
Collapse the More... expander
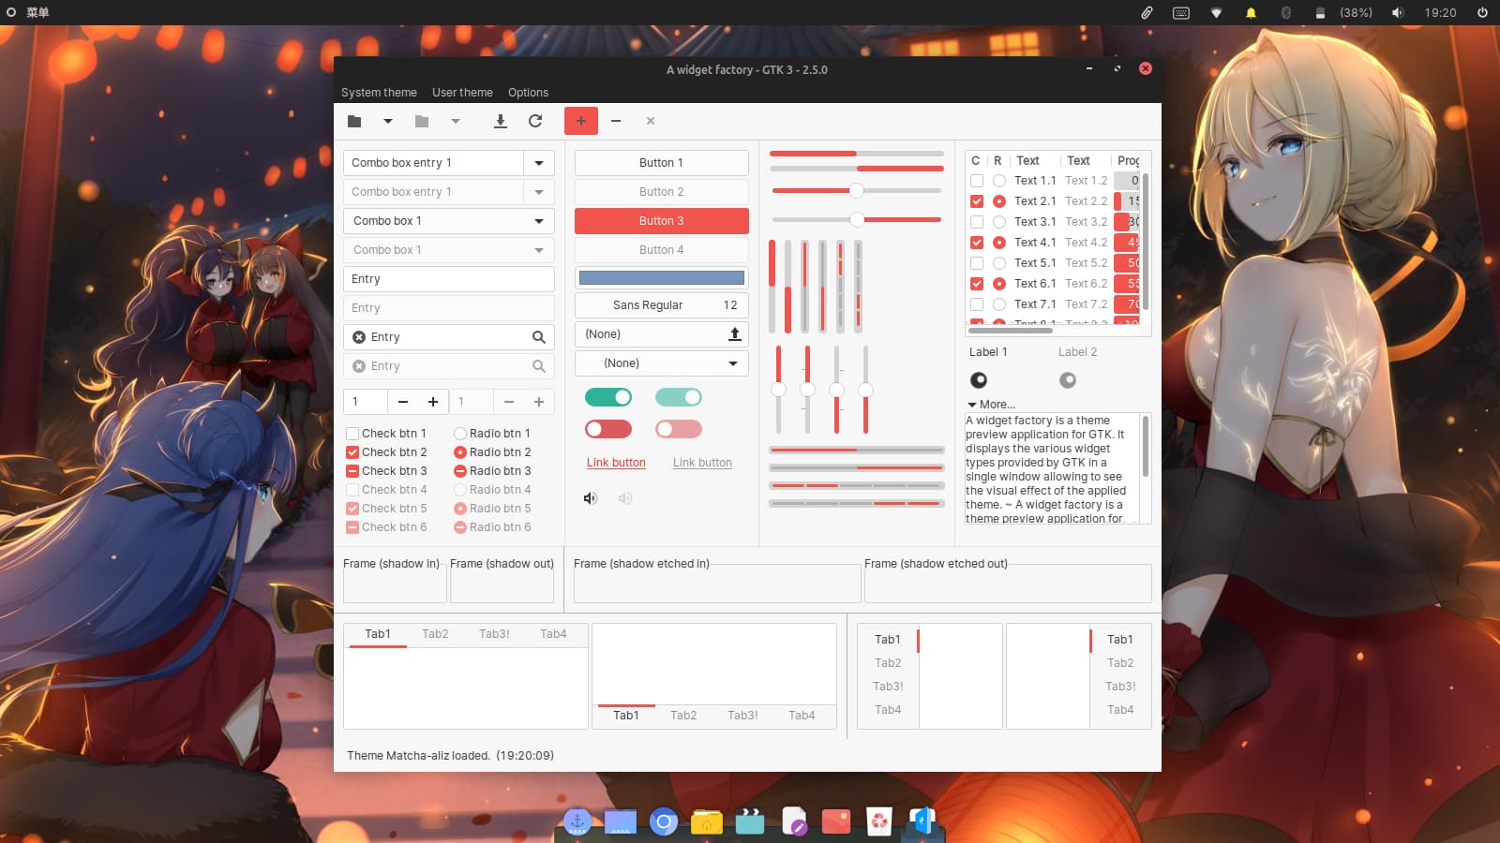[973, 405]
